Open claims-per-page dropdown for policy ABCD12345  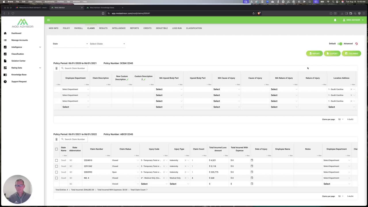click(x=340, y=196)
